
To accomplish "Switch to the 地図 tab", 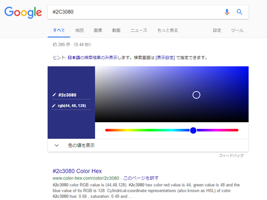I will (x=80, y=30).
